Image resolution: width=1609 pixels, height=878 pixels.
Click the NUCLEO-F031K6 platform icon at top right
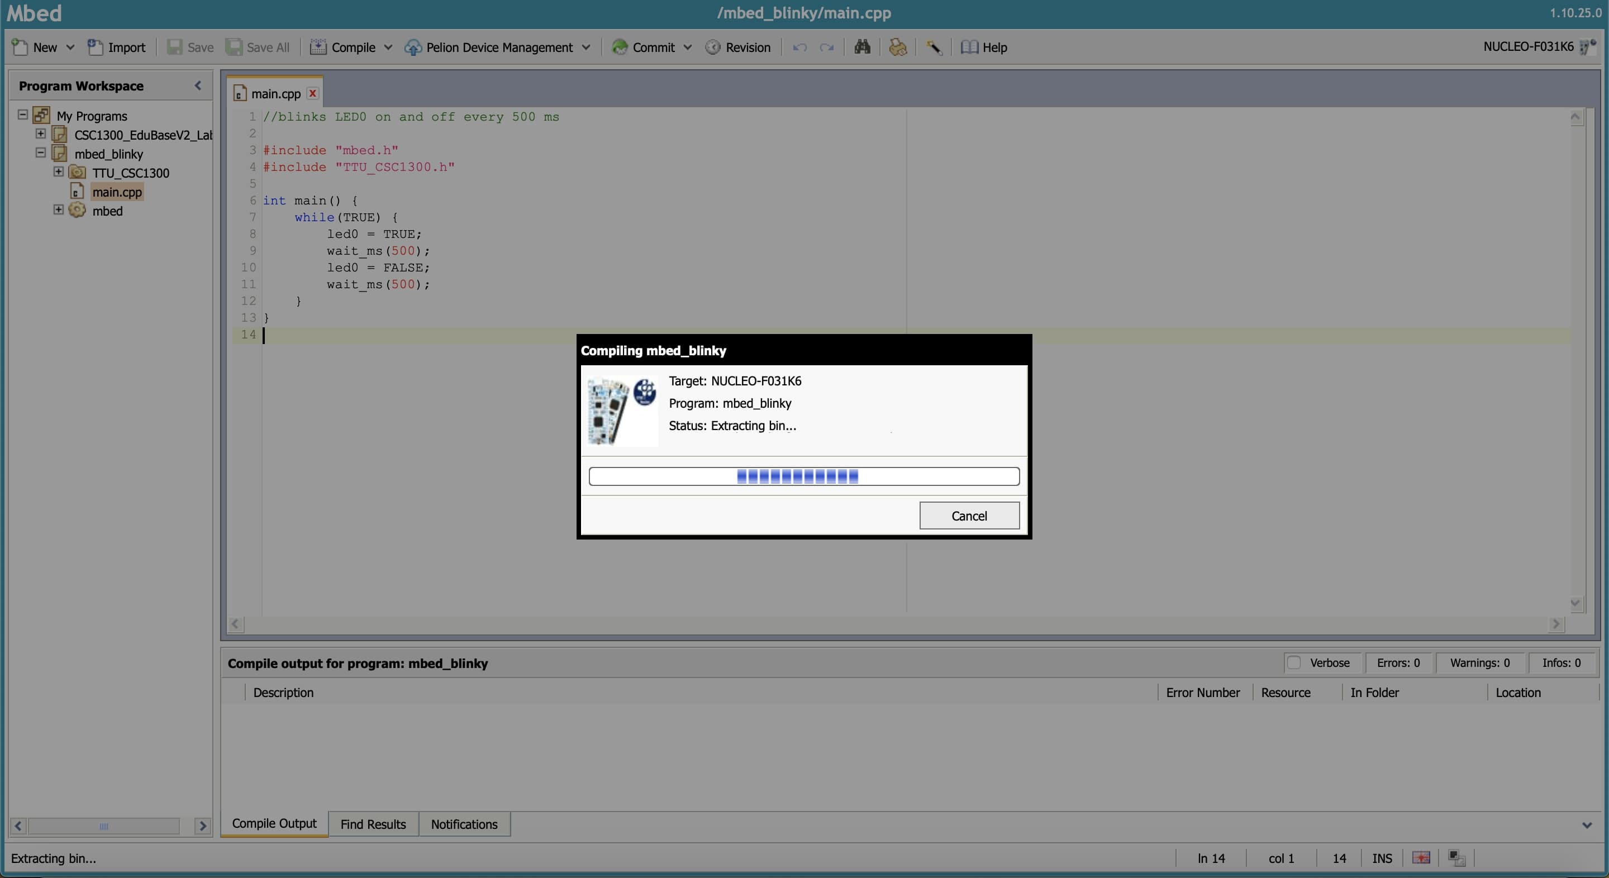pos(1587,47)
